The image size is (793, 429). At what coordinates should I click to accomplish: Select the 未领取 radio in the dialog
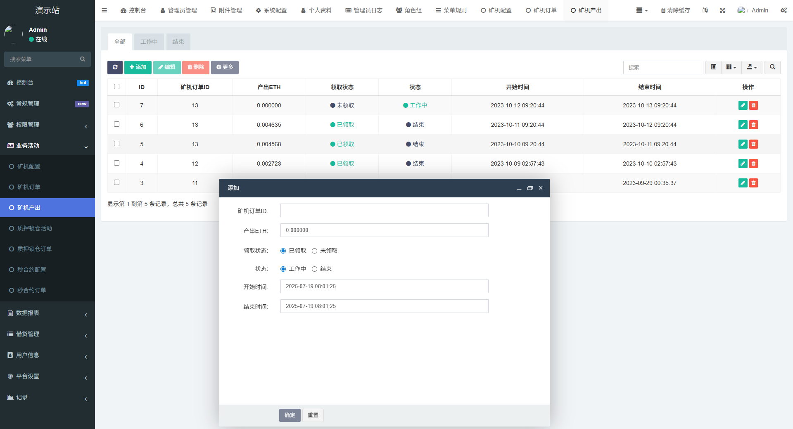coord(315,251)
